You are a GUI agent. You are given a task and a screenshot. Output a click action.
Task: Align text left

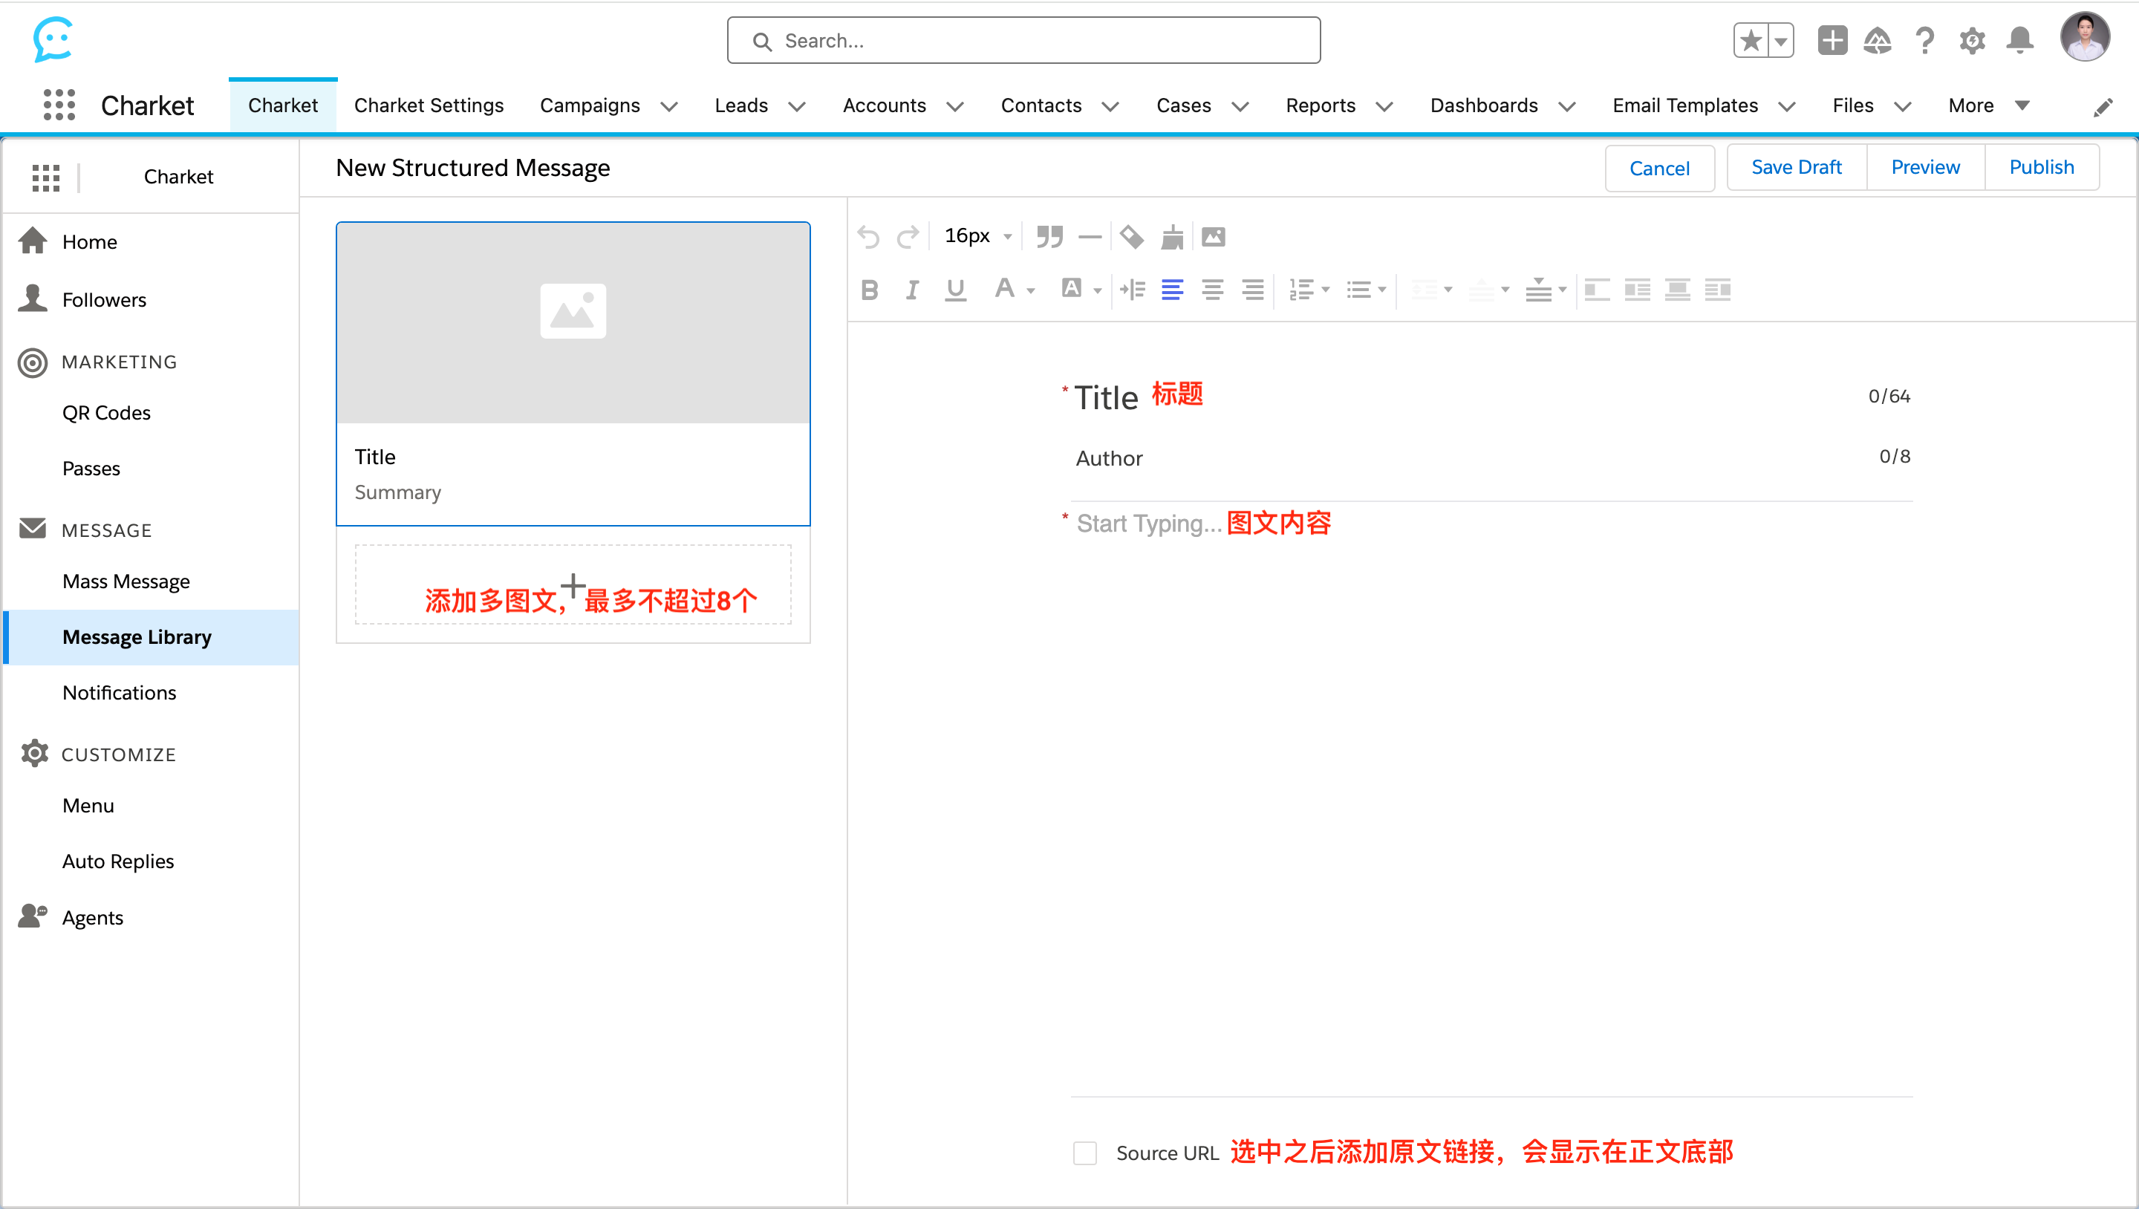(x=1173, y=290)
